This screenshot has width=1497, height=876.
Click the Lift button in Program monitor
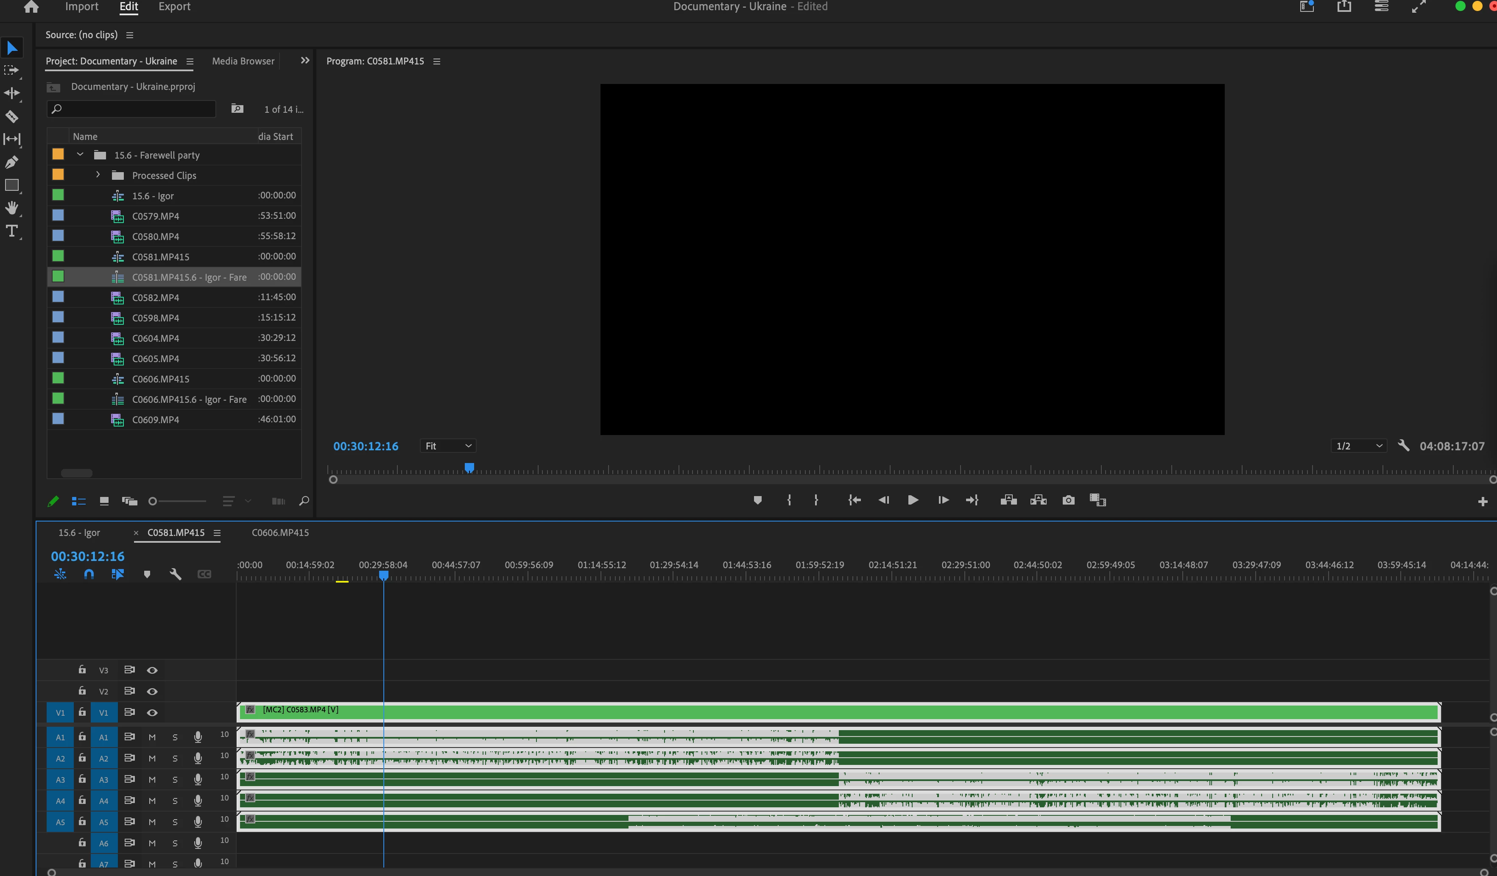(x=1008, y=500)
